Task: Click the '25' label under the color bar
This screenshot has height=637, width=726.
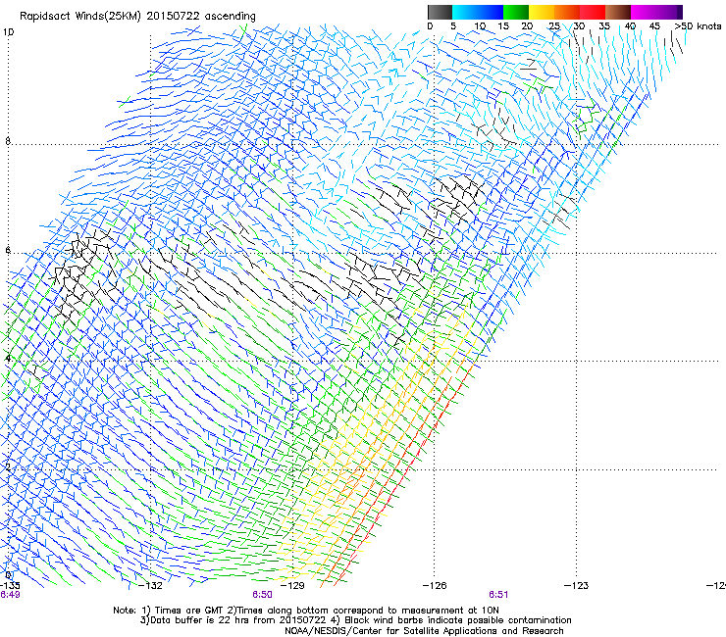Action: point(553,26)
